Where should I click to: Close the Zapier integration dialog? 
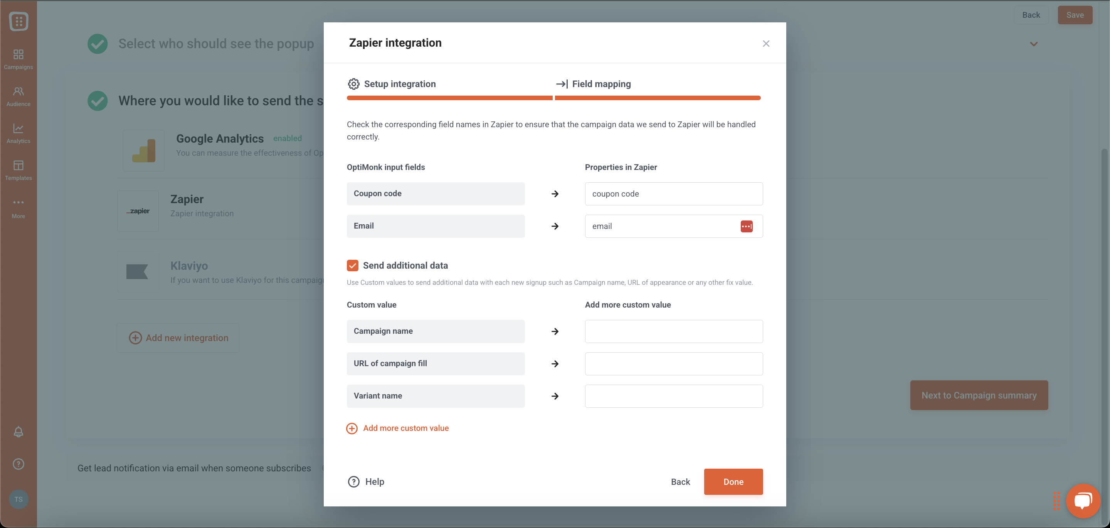tap(766, 44)
